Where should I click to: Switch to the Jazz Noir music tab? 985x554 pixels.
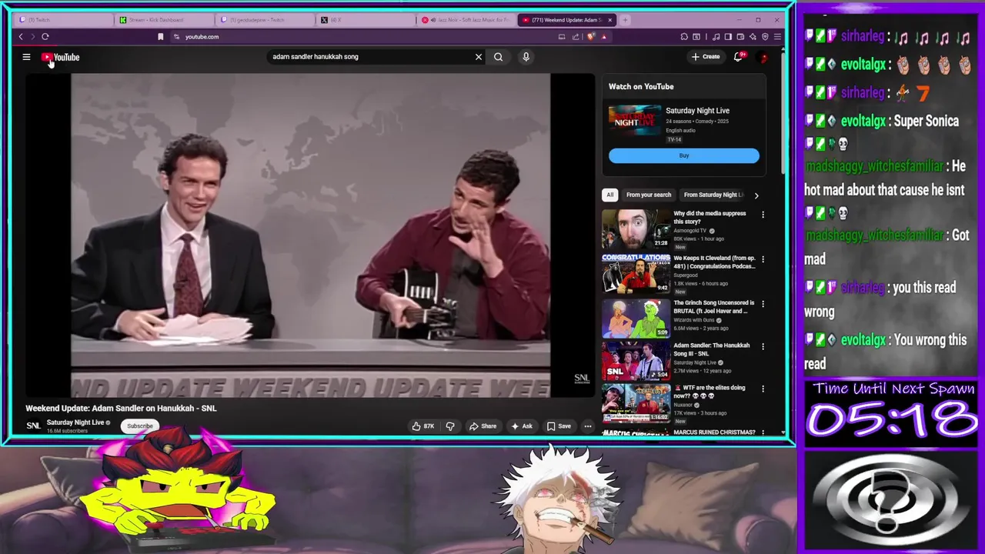[465, 20]
